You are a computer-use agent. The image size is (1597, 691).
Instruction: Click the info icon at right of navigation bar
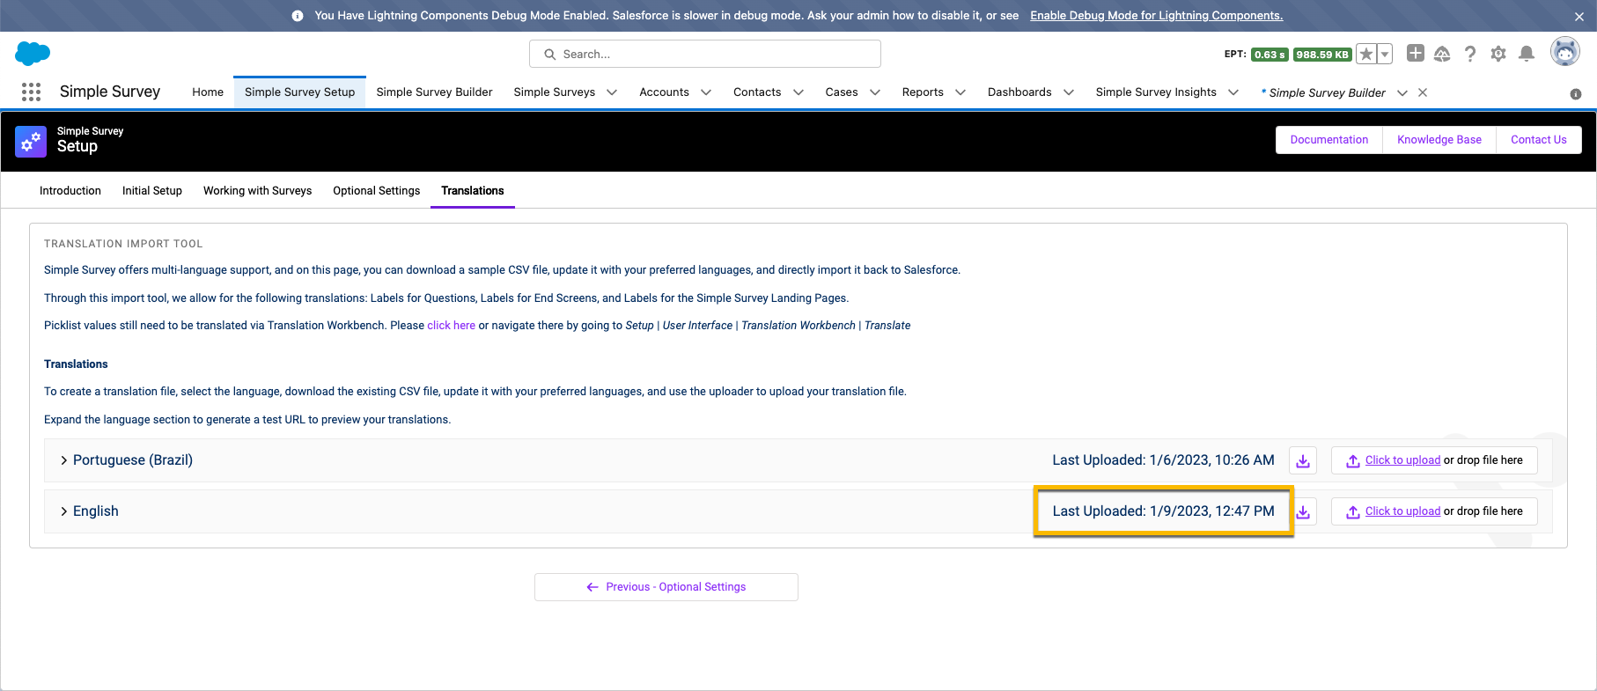click(1576, 94)
